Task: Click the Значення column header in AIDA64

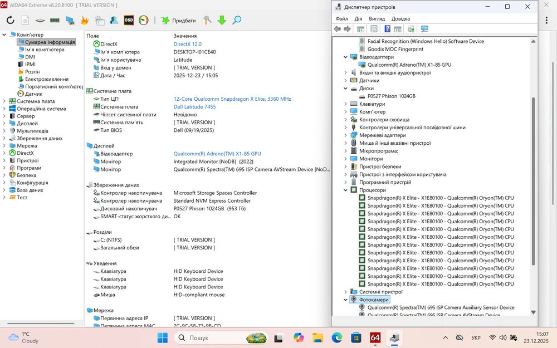Action: (185, 36)
